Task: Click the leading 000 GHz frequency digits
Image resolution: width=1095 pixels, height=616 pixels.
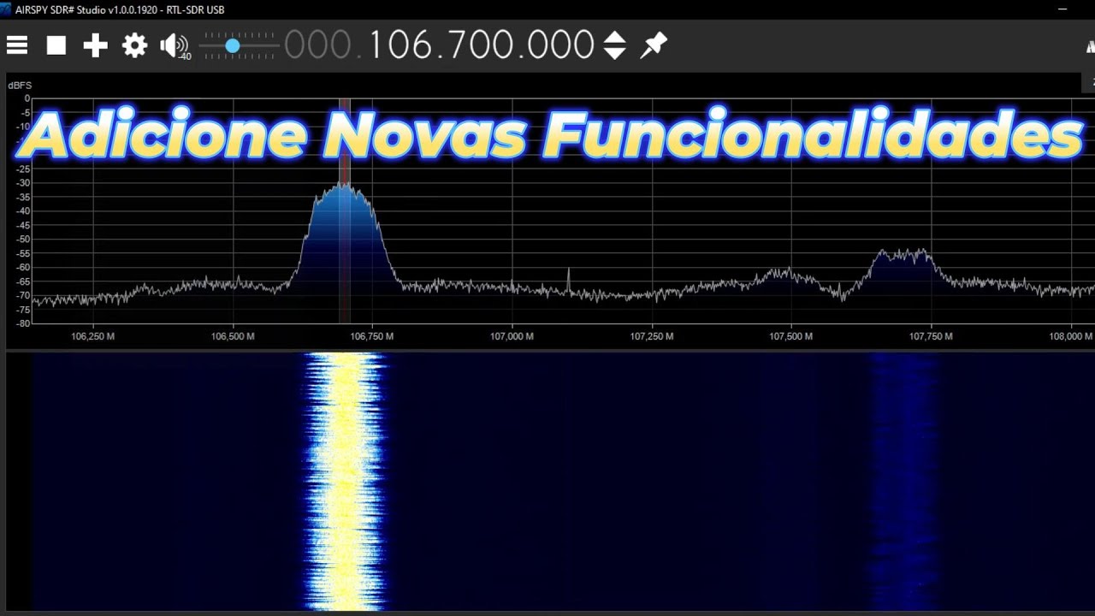Action: (318, 45)
